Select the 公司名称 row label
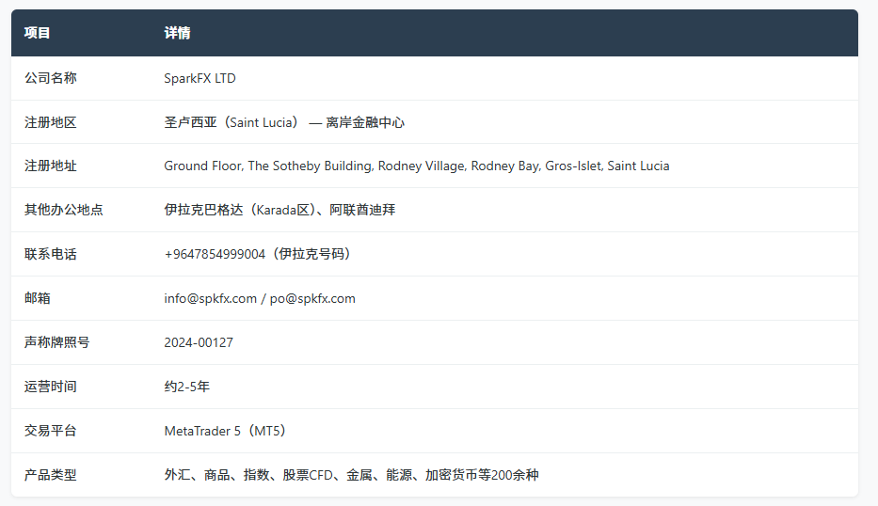Screen dimensions: 878x506 [51, 78]
